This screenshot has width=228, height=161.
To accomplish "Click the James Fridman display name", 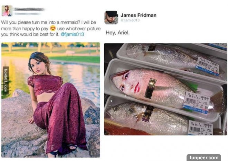I will pyautogui.click(x=138, y=15).
